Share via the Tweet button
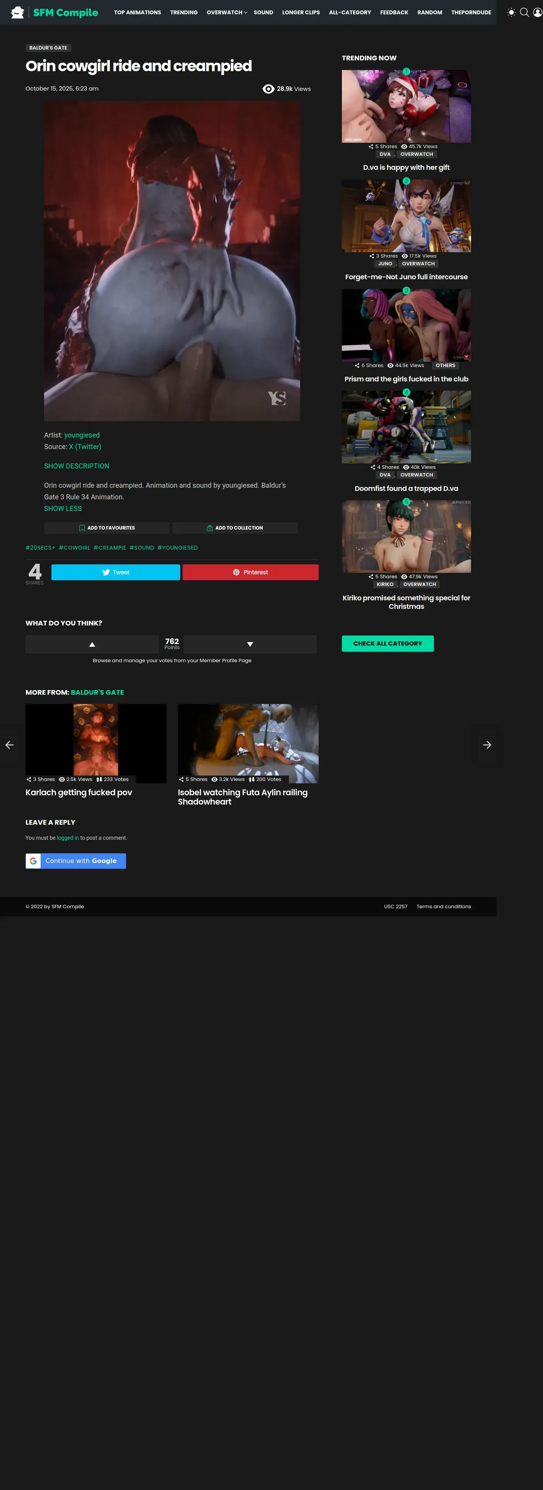This screenshot has width=543, height=1490. (116, 572)
